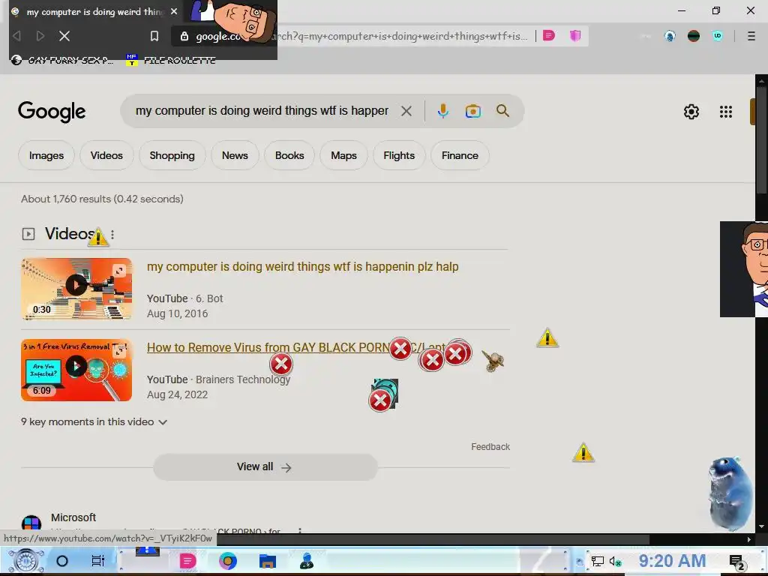The width and height of the screenshot is (768, 576).
Task: Select the Flights filter
Action: tap(399, 155)
